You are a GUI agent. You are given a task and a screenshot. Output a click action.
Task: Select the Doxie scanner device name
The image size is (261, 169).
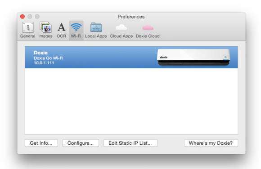click(x=41, y=53)
